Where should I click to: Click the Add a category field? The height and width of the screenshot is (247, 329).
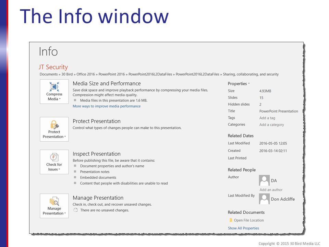click(271, 125)
